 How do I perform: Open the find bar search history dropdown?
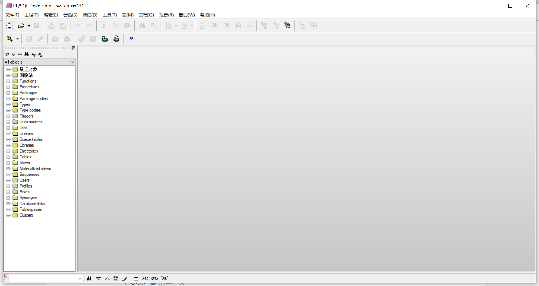tap(80, 279)
